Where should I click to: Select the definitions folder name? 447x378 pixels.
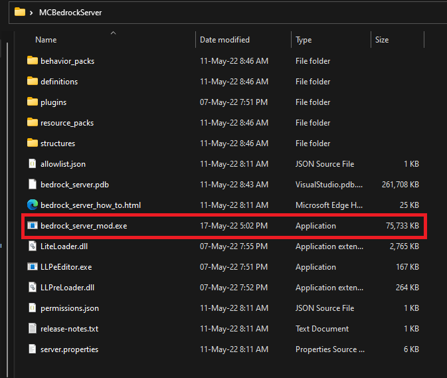coord(59,82)
